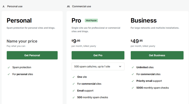Image resolution: width=189 pixels, height=104 pixels.
Task: Click 'Spam protection for personal sites and blogs' description
Action: pyautogui.click(x=31, y=28)
